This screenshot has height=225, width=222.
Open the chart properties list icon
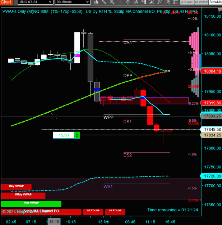(175, 2)
